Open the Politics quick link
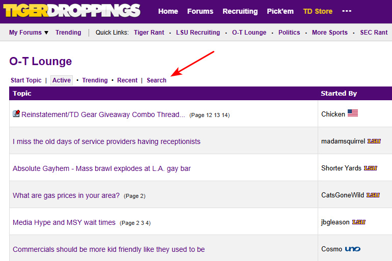392x261 pixels. point(289,33)
